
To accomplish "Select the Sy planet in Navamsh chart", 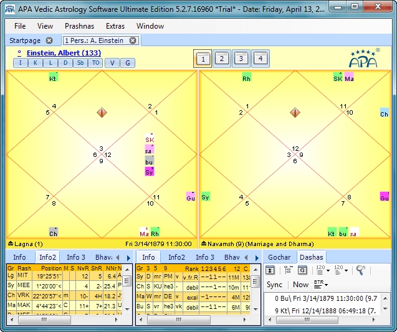I will point(205,197).
